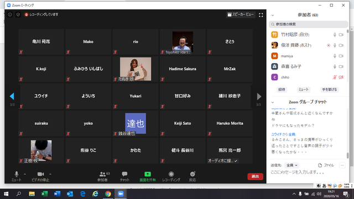
Task: Click microphone icon for host 俊洋 齊藤
Action: click(335, 45)
